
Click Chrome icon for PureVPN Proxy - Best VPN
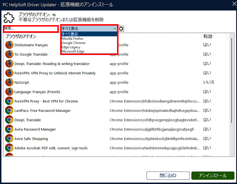point(9,101)
